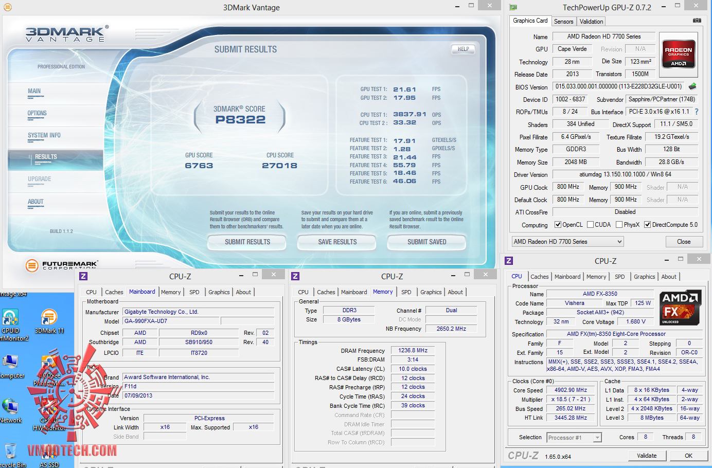Click the Validate button in CPU-Z
This screenshot has width=712, height=468.
(x=647, y=456)
